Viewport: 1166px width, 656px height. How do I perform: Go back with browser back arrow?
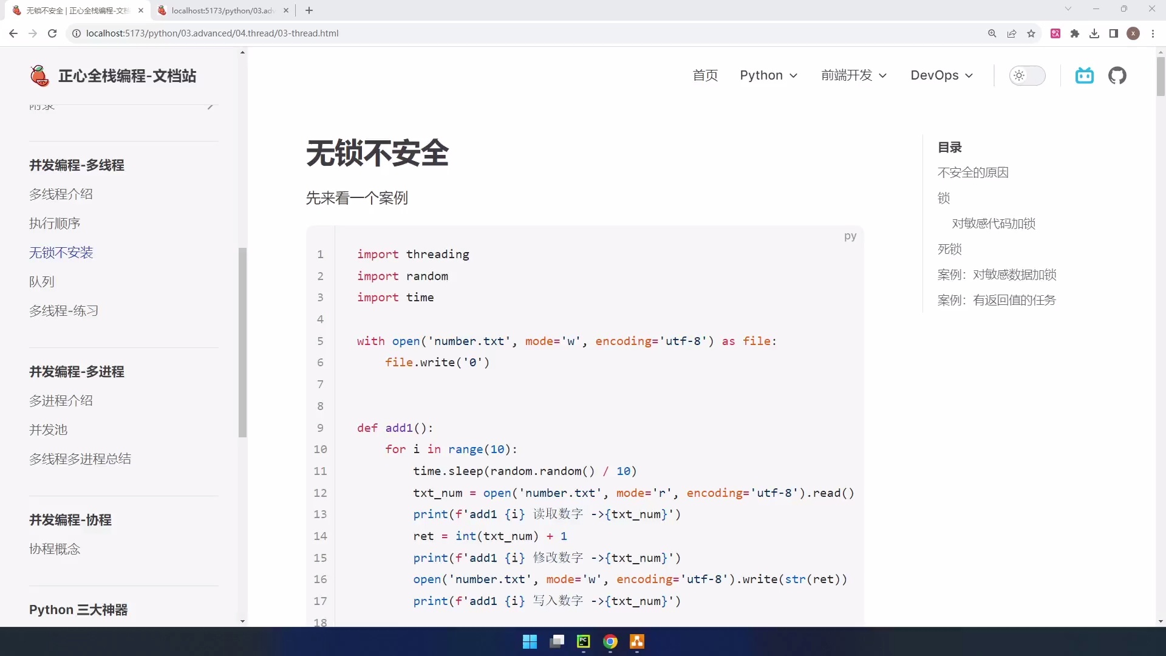click(x=13, y=33)
